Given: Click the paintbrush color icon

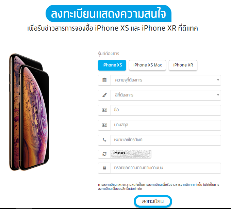Looking at the screenshot, I should pyautogui.click(x=104, y=95).
